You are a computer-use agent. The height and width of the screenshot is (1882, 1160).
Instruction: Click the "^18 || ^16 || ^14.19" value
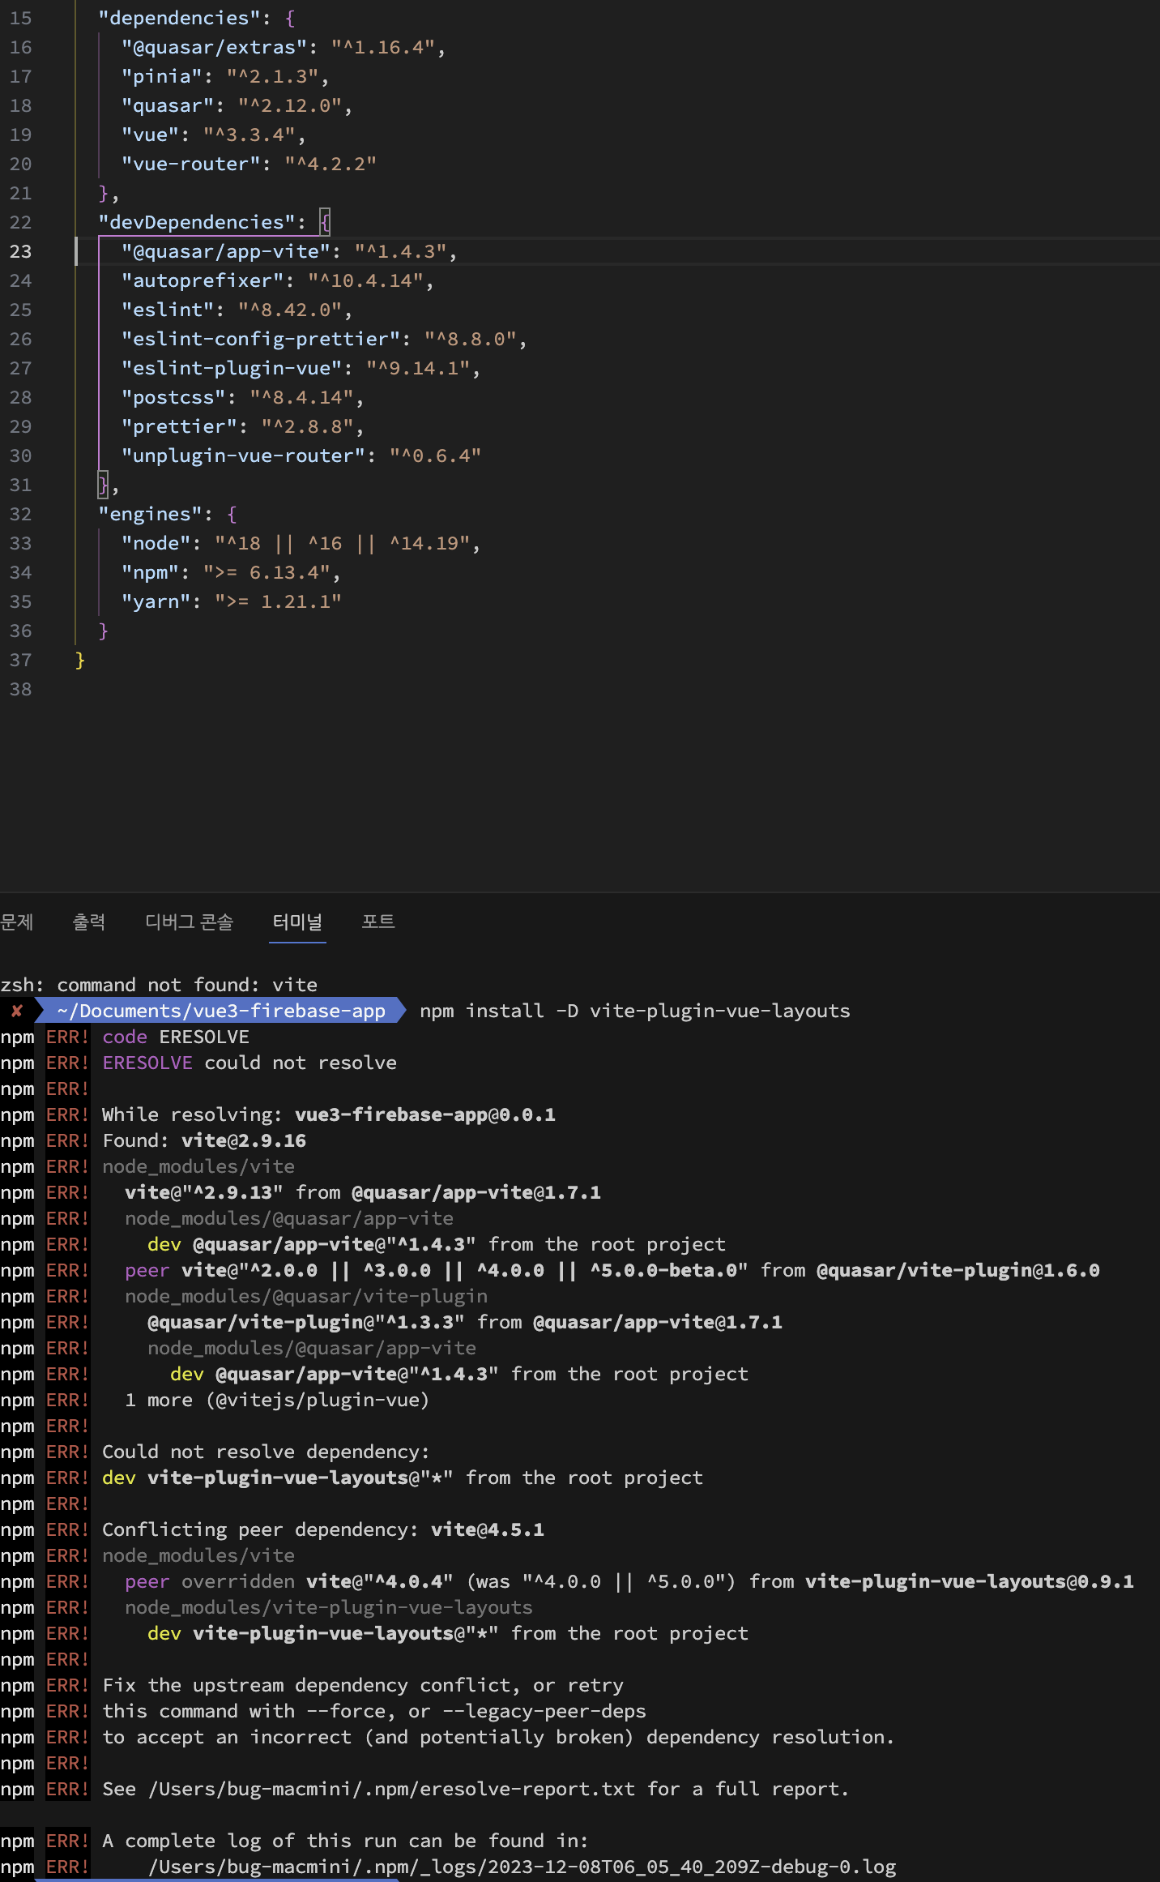pos(343,543)
